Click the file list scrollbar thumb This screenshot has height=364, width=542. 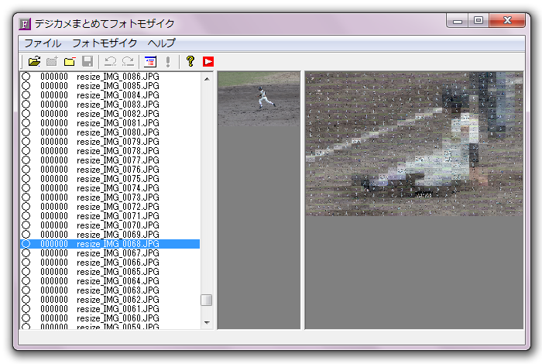tap(207, 300)
